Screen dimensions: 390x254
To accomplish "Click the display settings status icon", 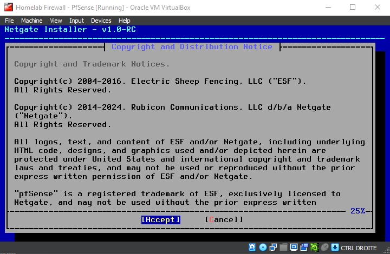I will coord(294,248).
